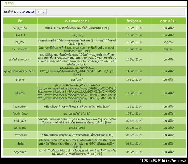Select the username Ped_js99
The image size is (188, 164).
pos(20,121)
